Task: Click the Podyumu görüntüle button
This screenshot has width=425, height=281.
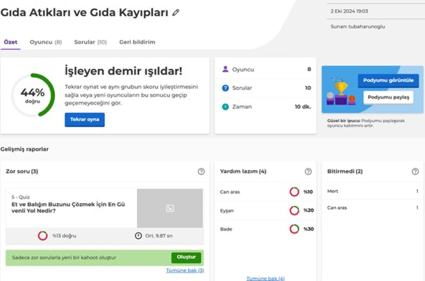Action: (x=388, y=80)
